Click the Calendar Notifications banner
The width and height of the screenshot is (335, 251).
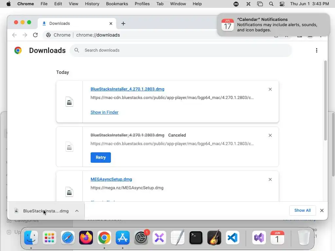pyautogui.click(x=273, y=25)
